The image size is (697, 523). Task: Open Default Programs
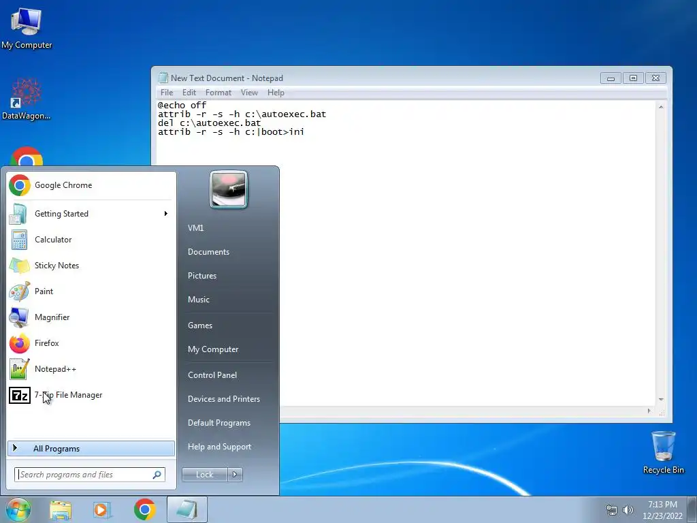point(219,423)
